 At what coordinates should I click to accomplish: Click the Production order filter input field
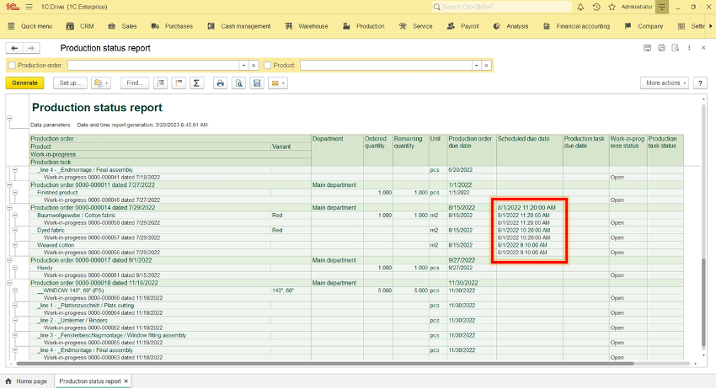tap(153, 66)
